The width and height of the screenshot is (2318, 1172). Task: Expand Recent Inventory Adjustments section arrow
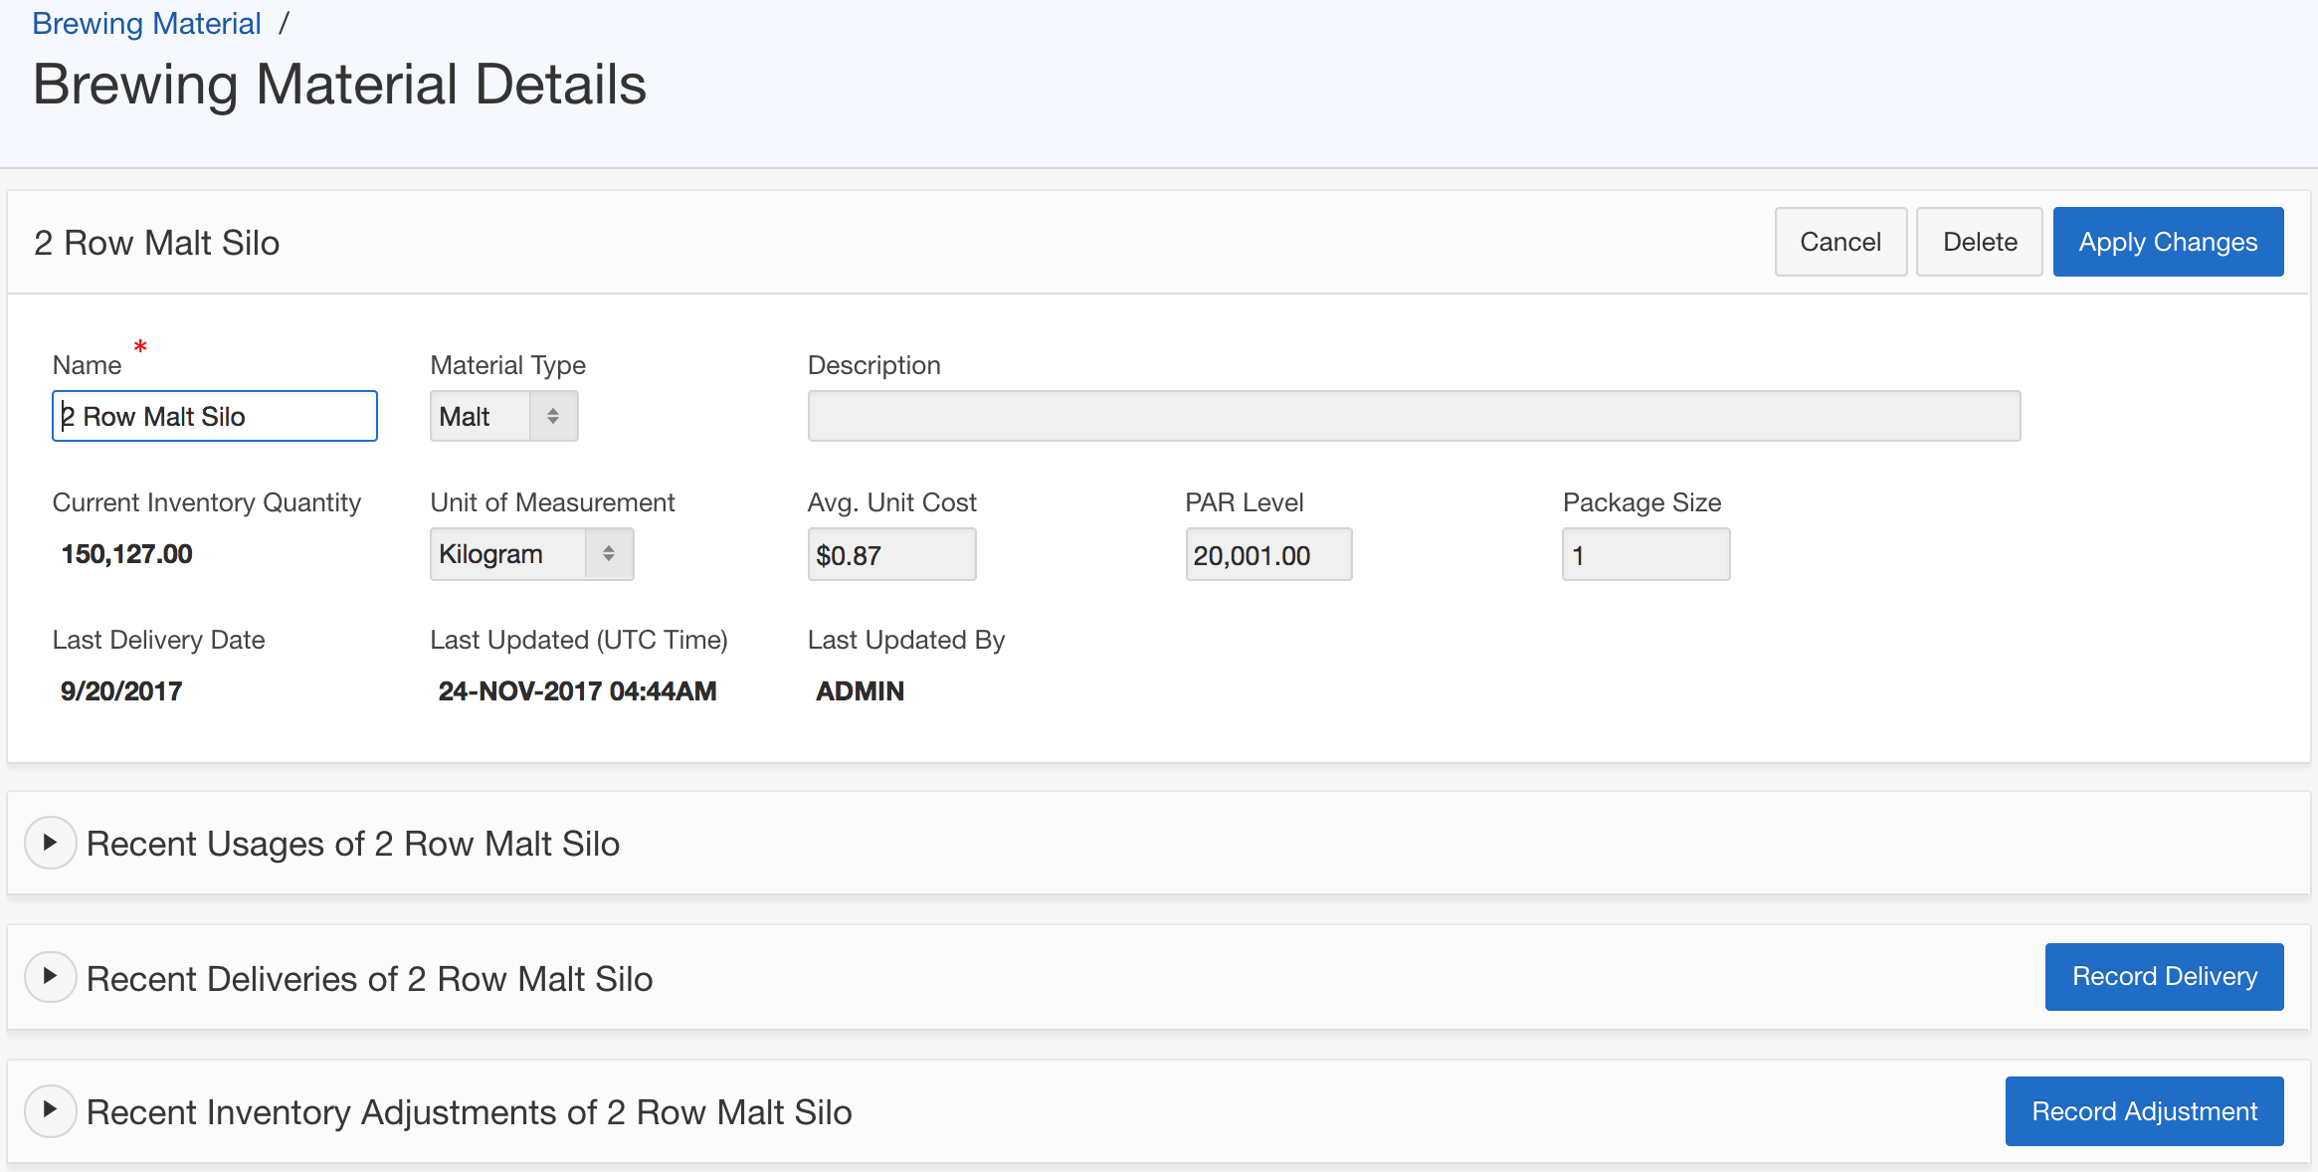coord(50,1110)
